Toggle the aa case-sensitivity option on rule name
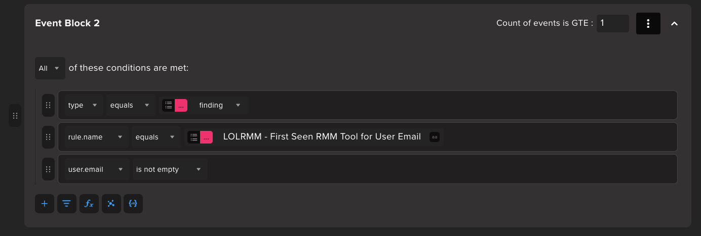The width and height of the screenshot is (701, 236). [434, 137]
